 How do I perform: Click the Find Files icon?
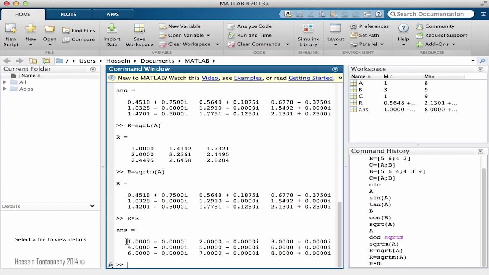66,31
